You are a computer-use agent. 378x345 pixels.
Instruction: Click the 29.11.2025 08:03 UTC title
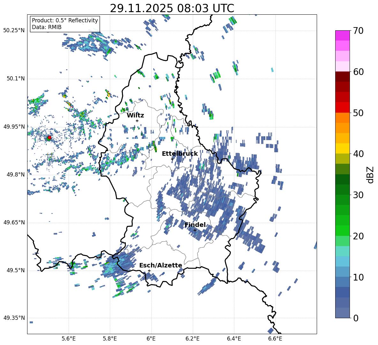[x=172, y=8]
